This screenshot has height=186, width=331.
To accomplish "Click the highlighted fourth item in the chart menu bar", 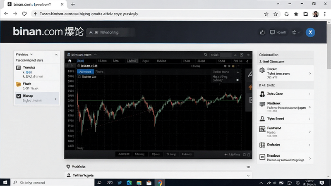I will coord(132,61).
